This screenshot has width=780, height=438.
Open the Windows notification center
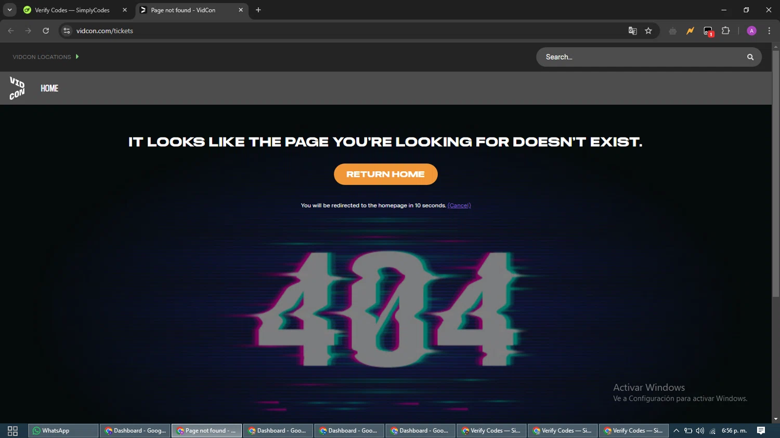tap(761, 431)
